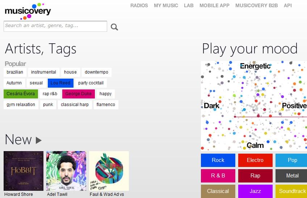The width and height of the screenshot is (307, 198).
Task: Open the MOBILE APP page
Action: 214,5
